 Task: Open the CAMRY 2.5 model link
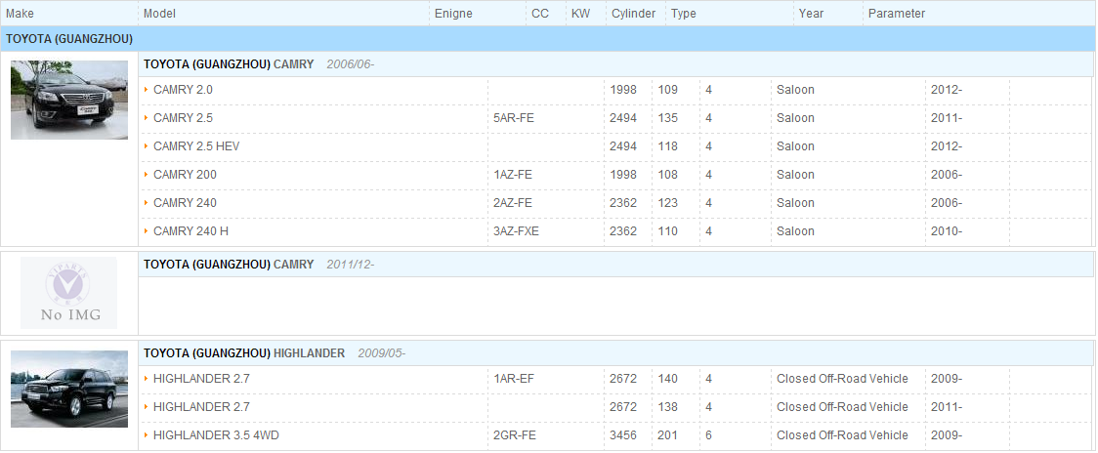tap(183, 118)
